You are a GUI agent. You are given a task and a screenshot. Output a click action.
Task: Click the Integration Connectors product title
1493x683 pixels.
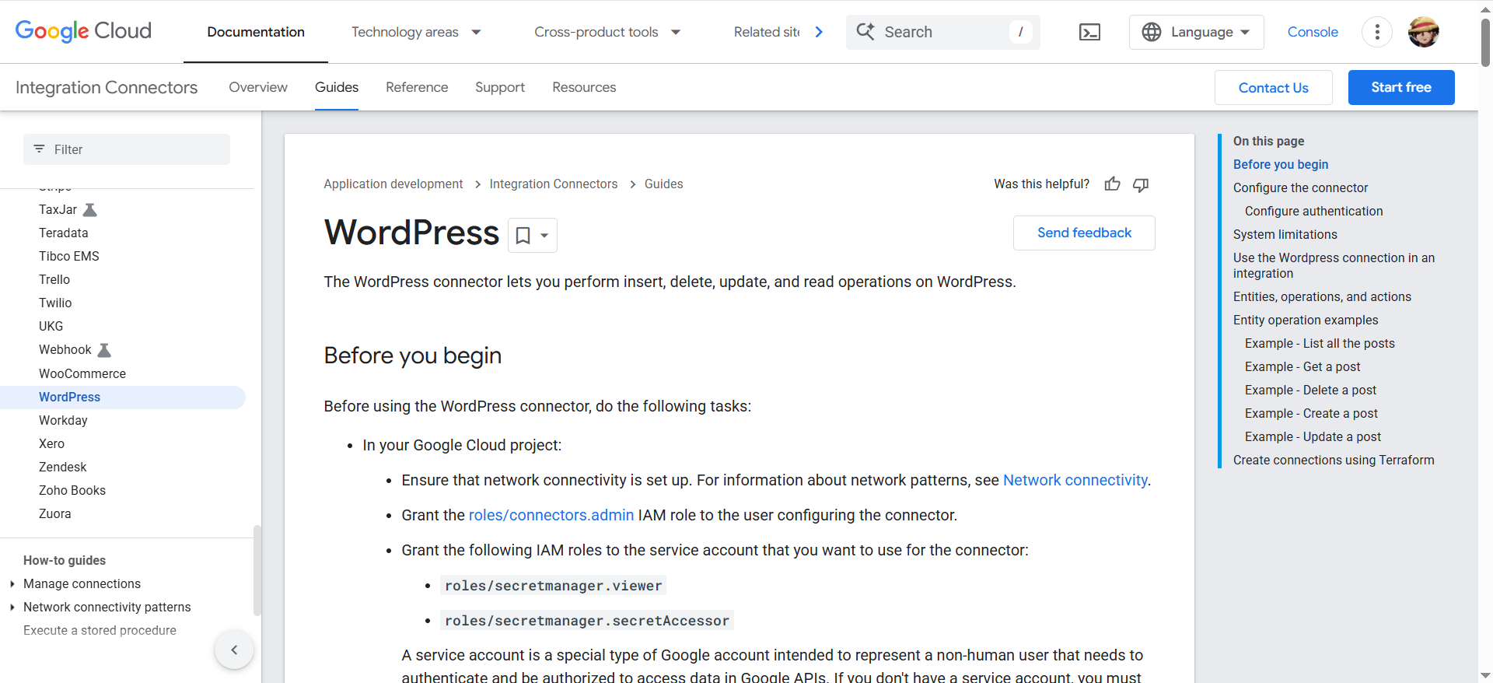(107, 87)
